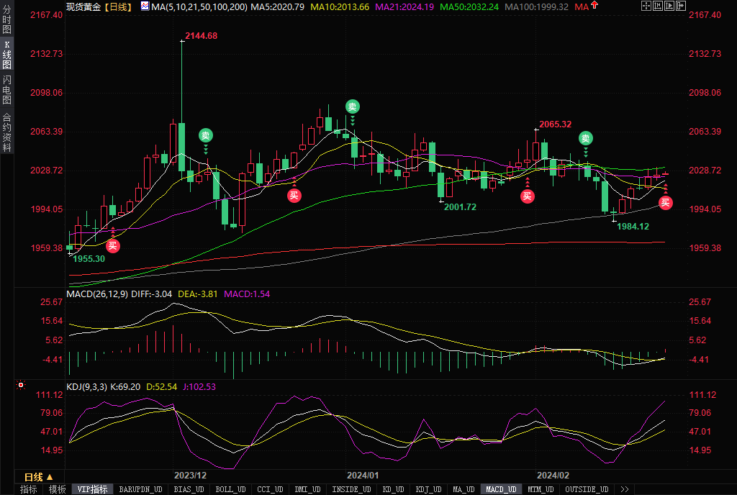Image resolution: width=737 pixels, height=495 pixels.
Task: Expand more indicator tabs with >> arrow
Action: click(x=624, y=489)
